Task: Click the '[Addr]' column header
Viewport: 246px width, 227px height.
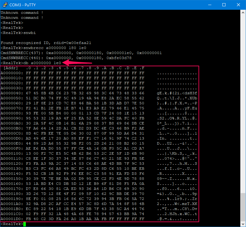Action: point(10,68)
